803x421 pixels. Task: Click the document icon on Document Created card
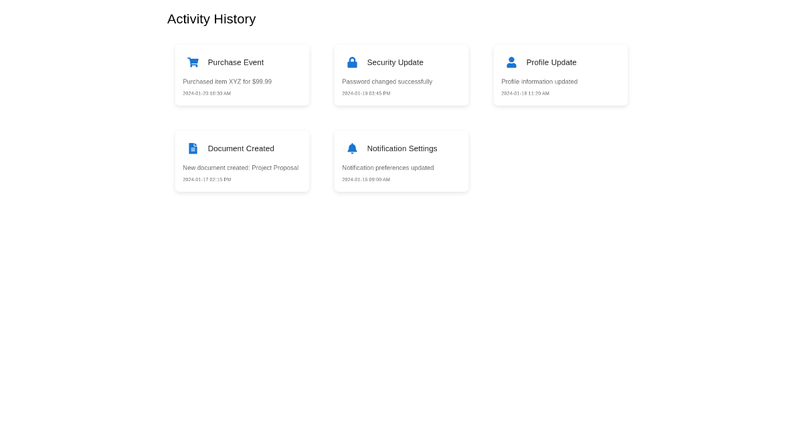pos(193,148)
